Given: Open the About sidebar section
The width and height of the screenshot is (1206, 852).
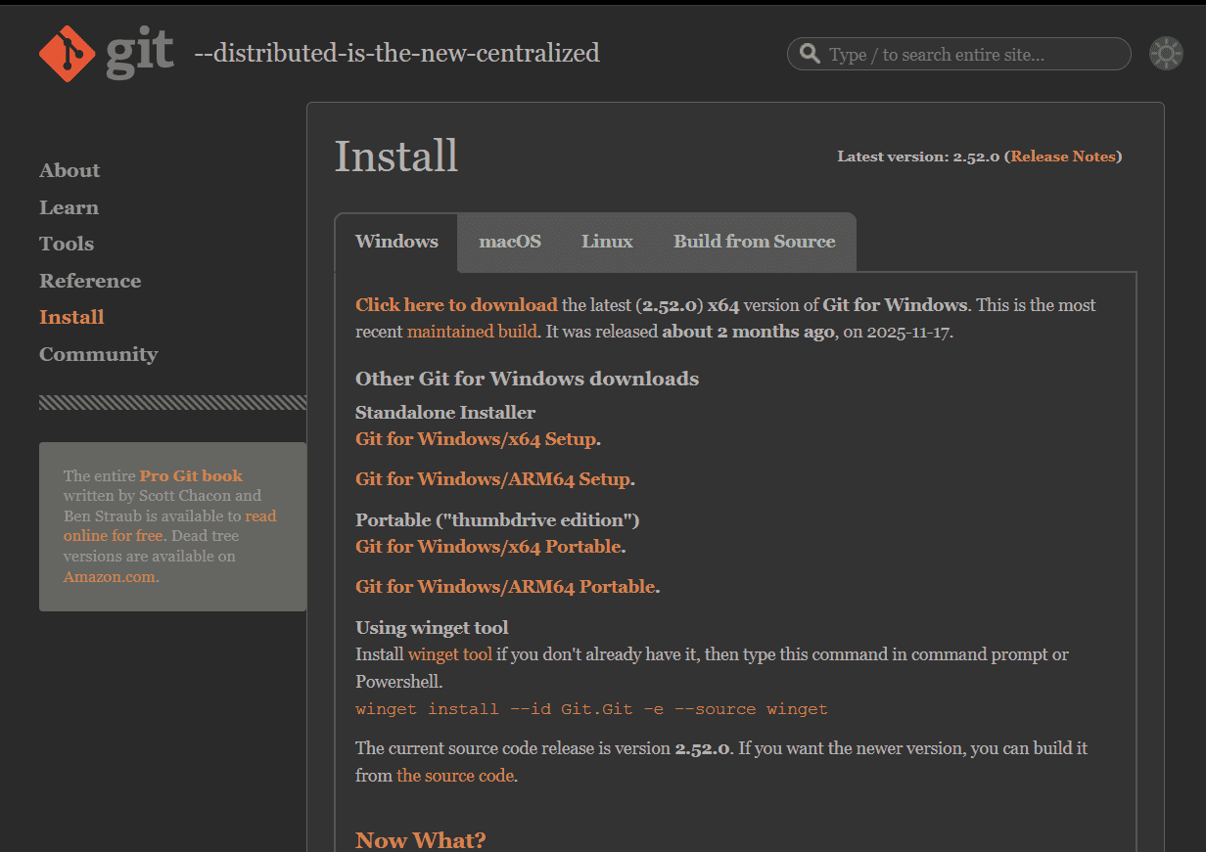Looking at the screenshot, I should pos(70,170).
